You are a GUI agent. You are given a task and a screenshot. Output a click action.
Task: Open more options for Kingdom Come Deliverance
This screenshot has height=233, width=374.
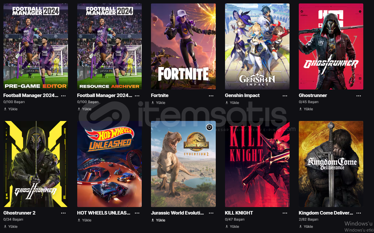point(359,213)
